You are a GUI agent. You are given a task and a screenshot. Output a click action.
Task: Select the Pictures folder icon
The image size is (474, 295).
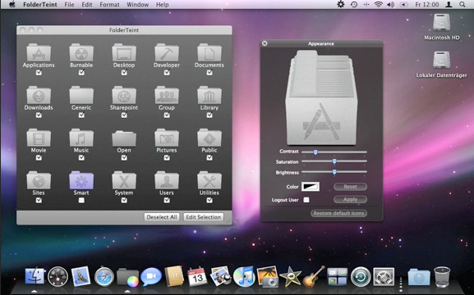[x=167, y=138]
